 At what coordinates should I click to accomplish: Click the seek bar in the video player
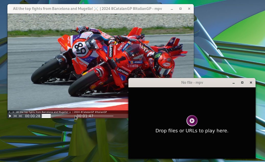[78, 116]
